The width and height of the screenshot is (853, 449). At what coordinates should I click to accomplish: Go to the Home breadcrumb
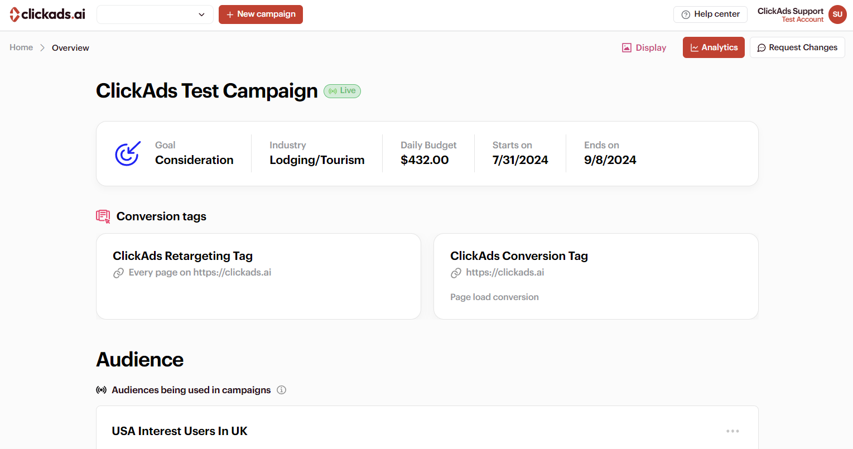click(21, 47)
